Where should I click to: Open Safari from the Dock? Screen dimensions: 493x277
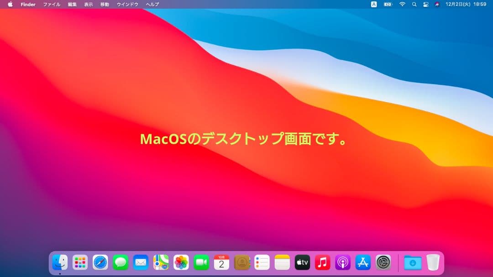100,262
